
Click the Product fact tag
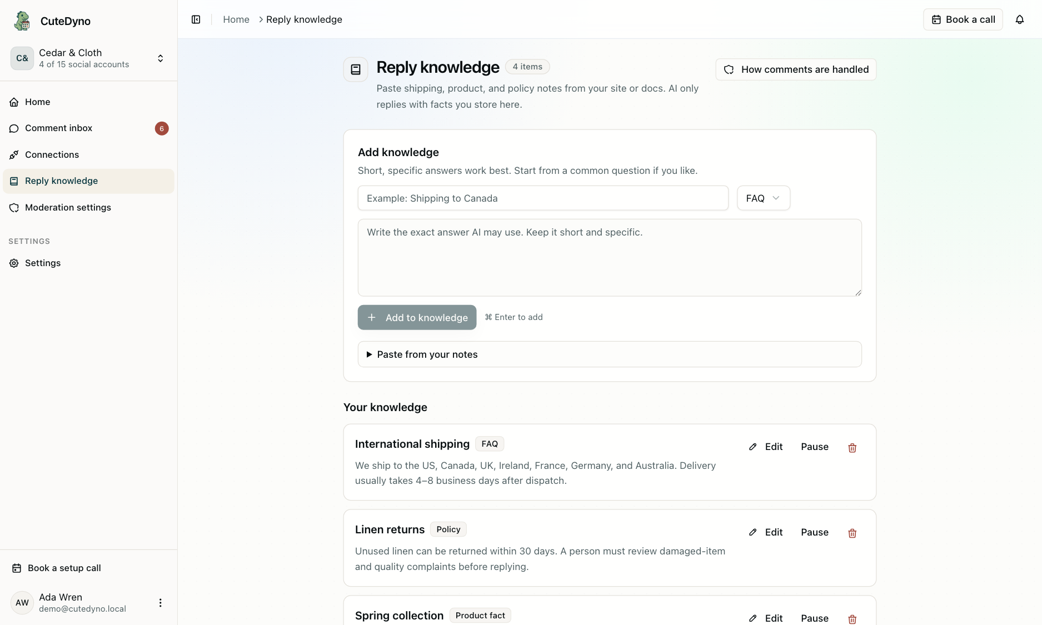(480, 616)
